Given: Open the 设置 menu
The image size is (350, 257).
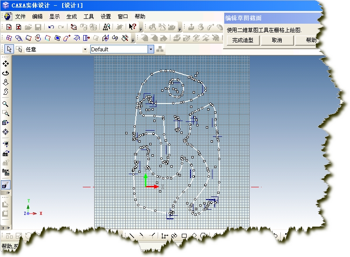Looking at the screenshot, I should point(106,17).
